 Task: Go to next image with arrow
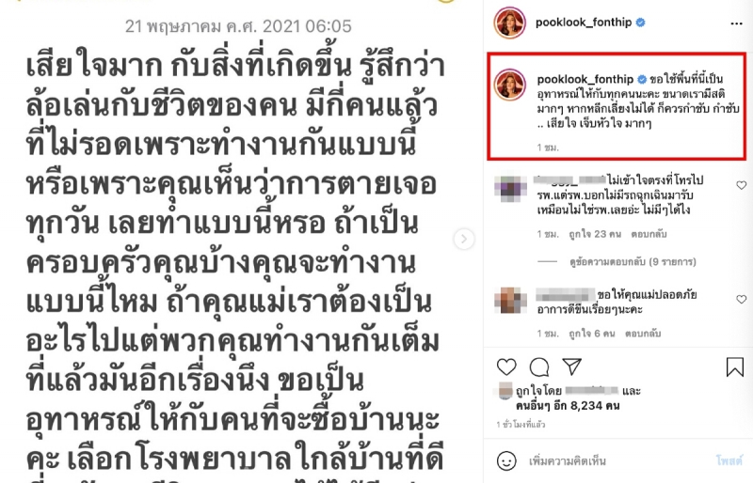pyautogui.click(x=464, y=239)
